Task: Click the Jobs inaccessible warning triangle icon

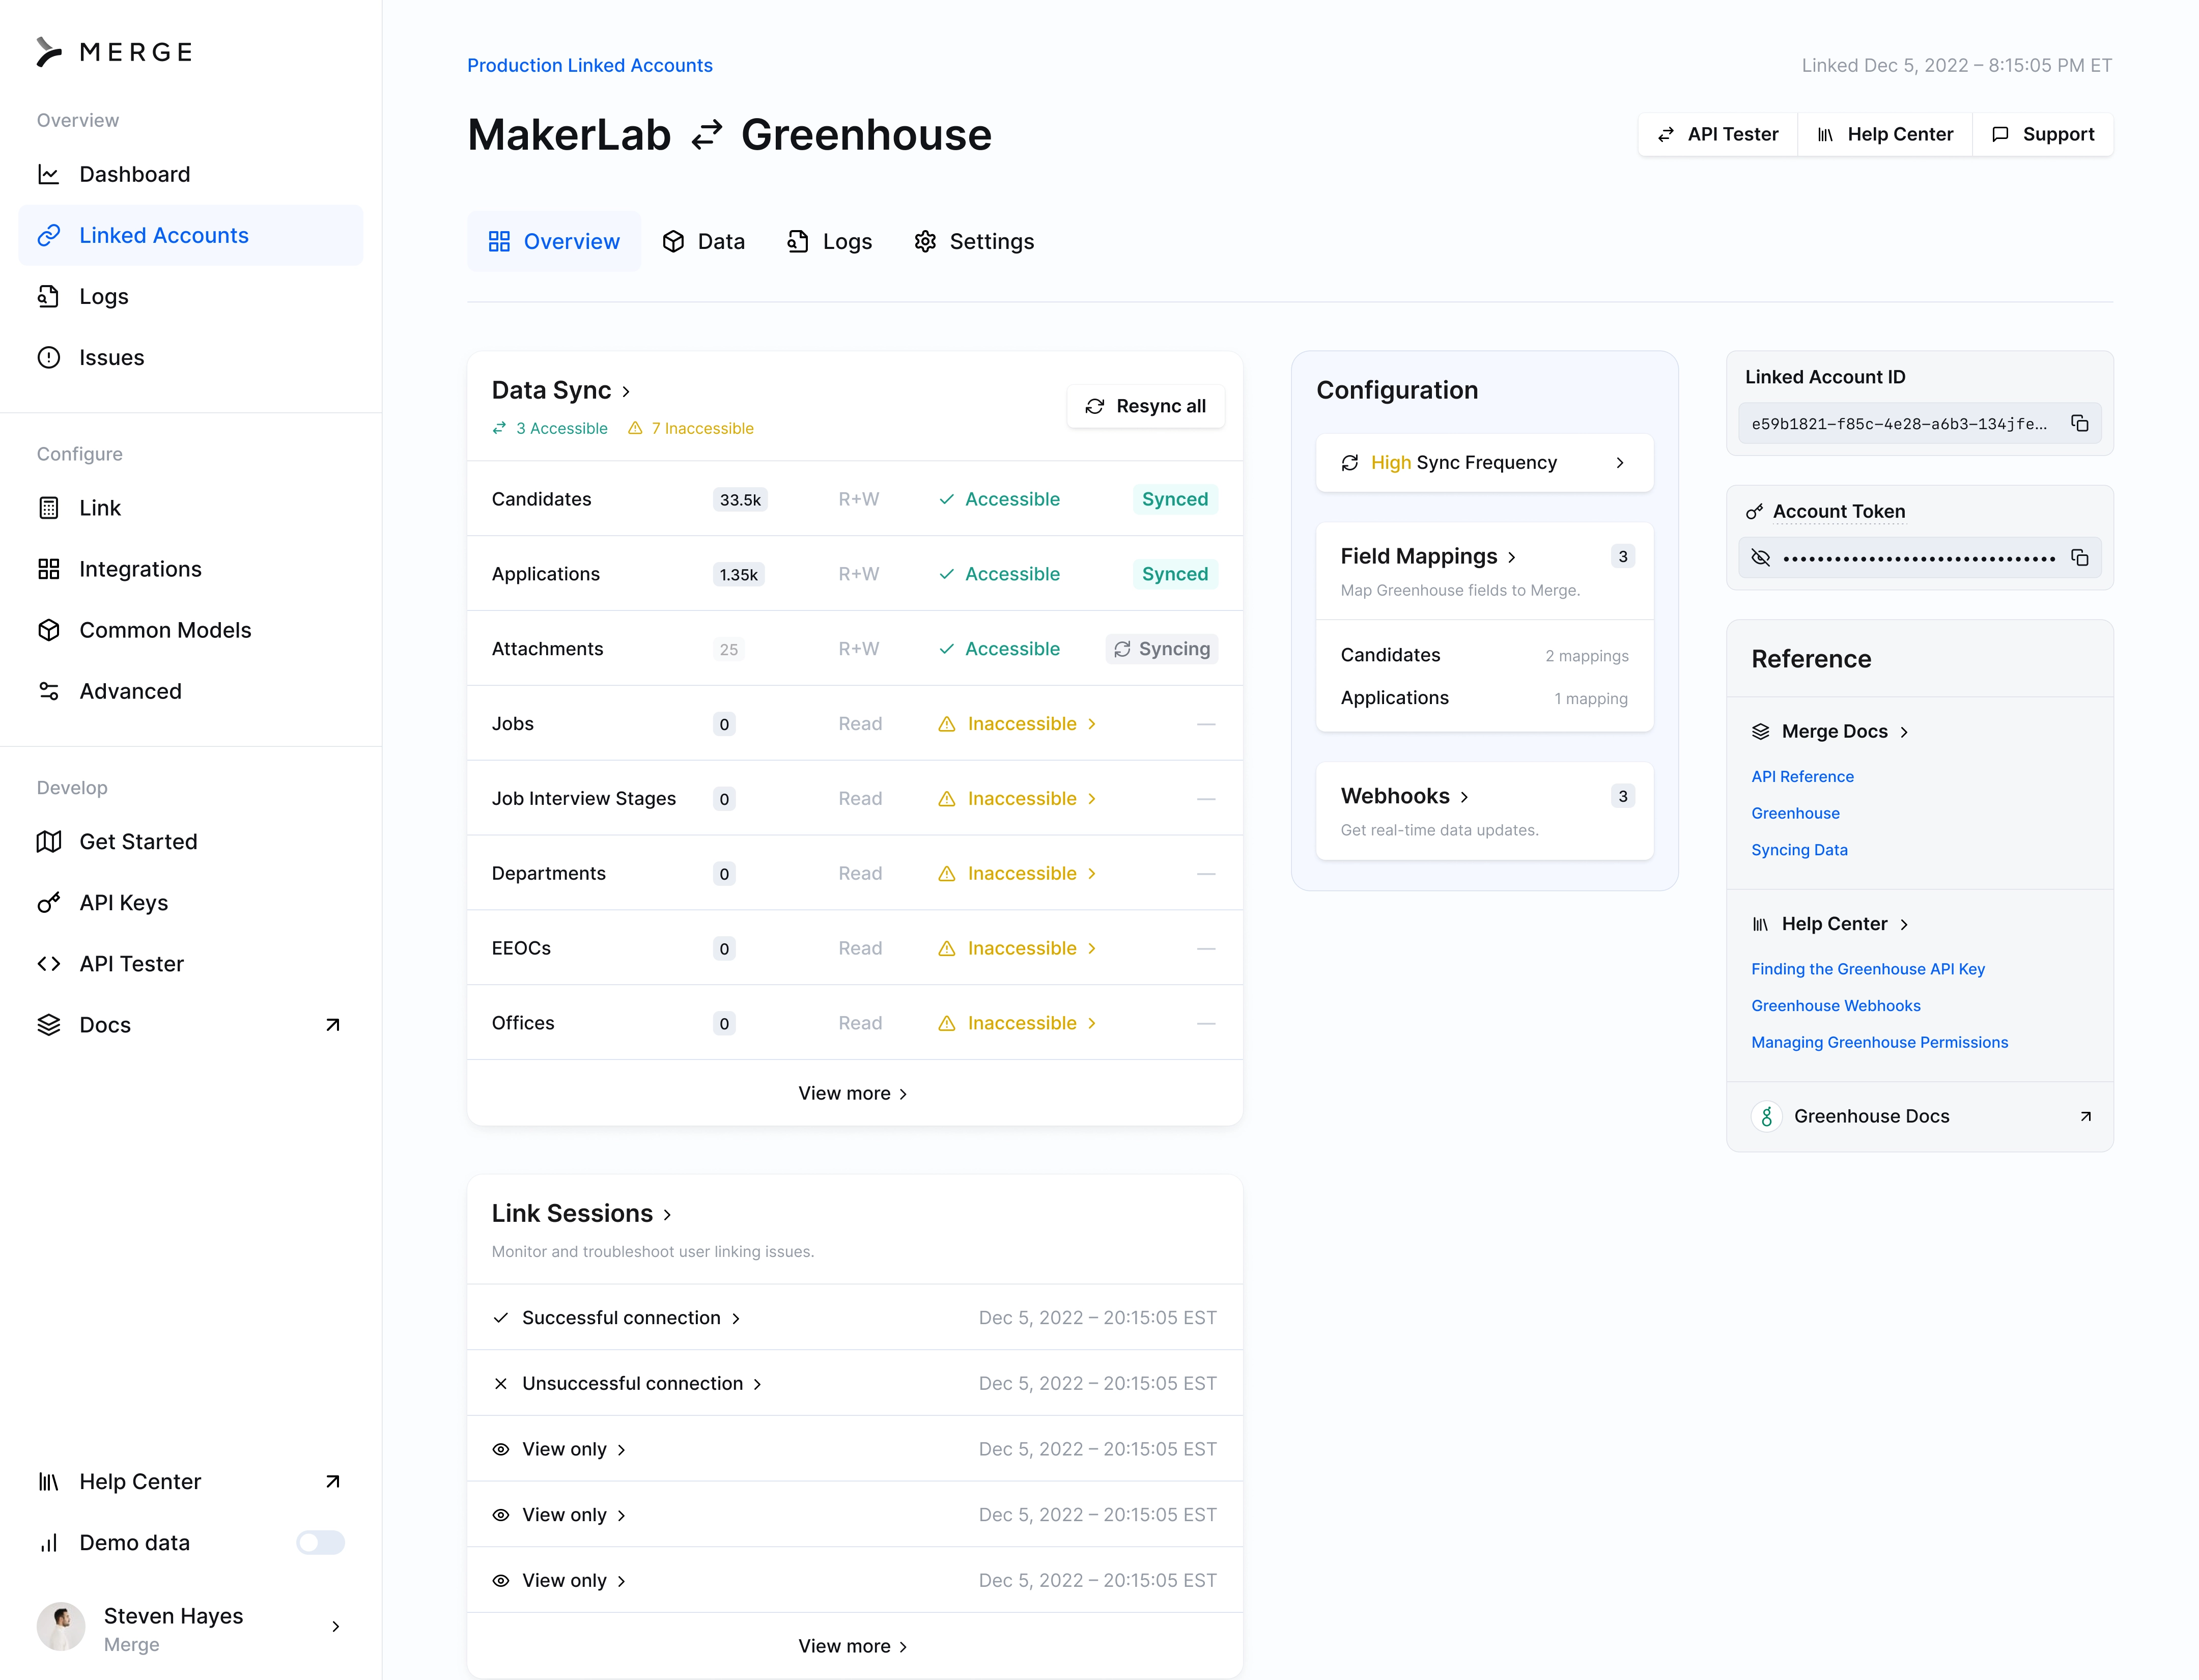Action: pos(946,724)
